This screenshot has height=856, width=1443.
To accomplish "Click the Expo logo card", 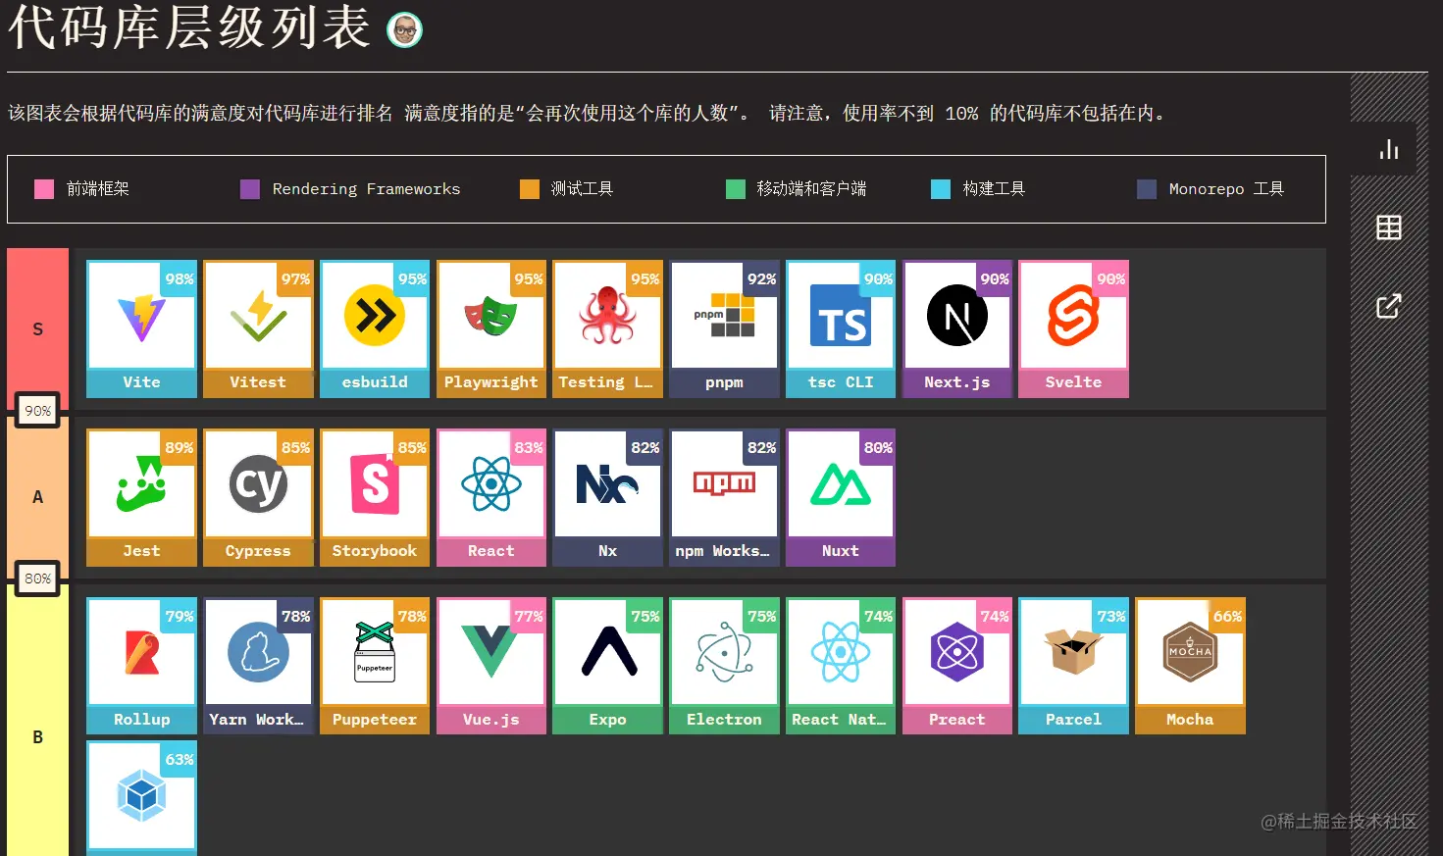I will (607, 666).
